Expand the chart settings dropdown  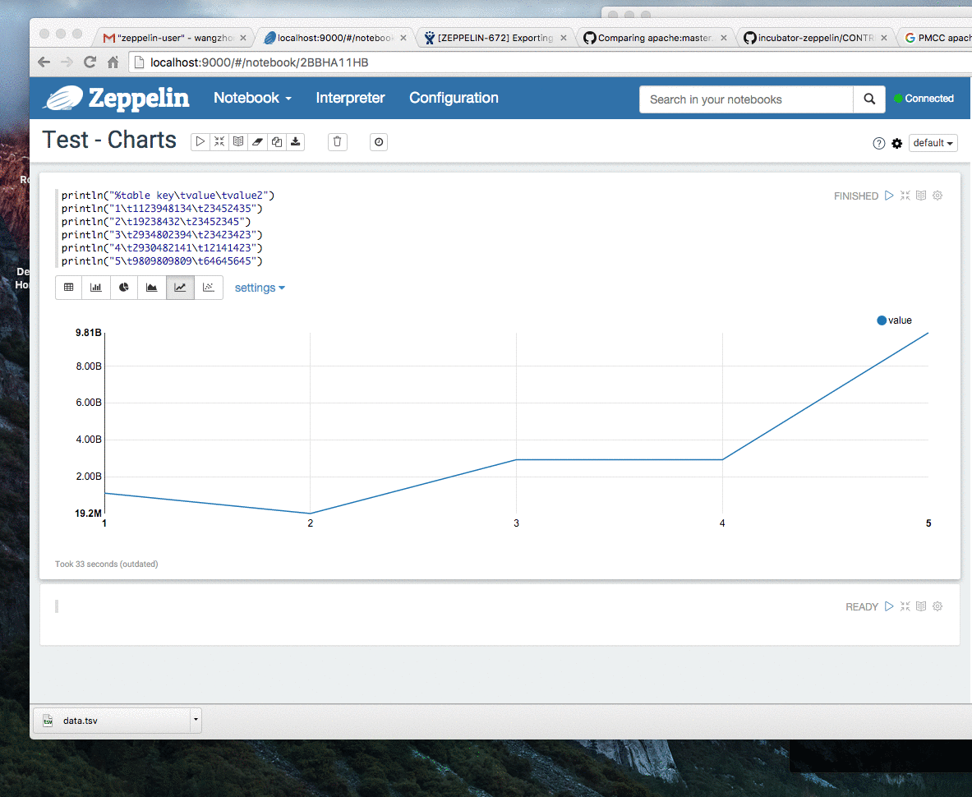[x=260, y=288]
